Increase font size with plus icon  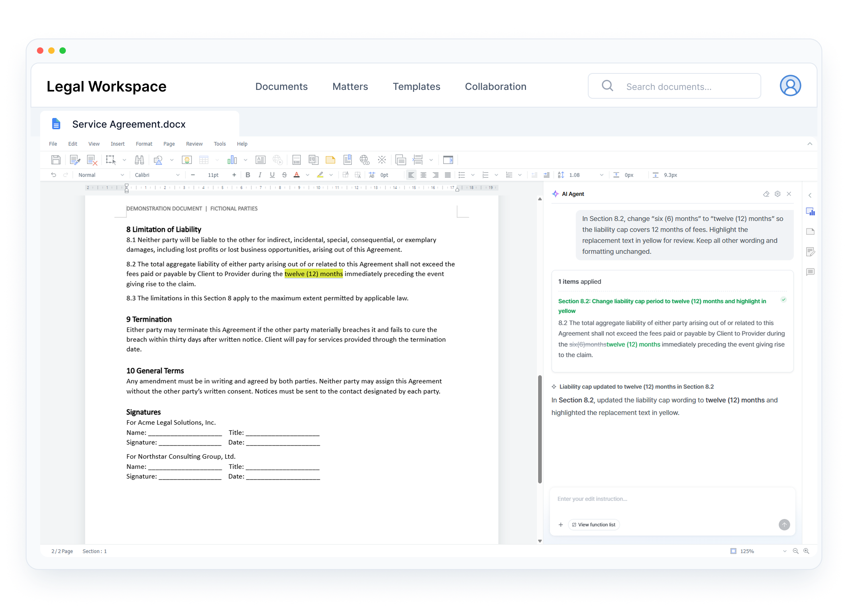(x=234, y=175)
